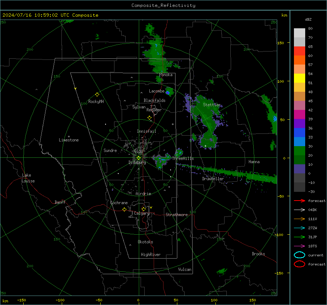Click the dBZ legend heading
The image size is (327, 305).
[308, 19]
